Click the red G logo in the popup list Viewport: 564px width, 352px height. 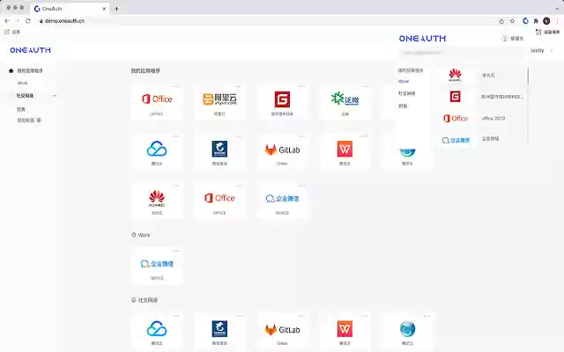click(x=455, y=96)
